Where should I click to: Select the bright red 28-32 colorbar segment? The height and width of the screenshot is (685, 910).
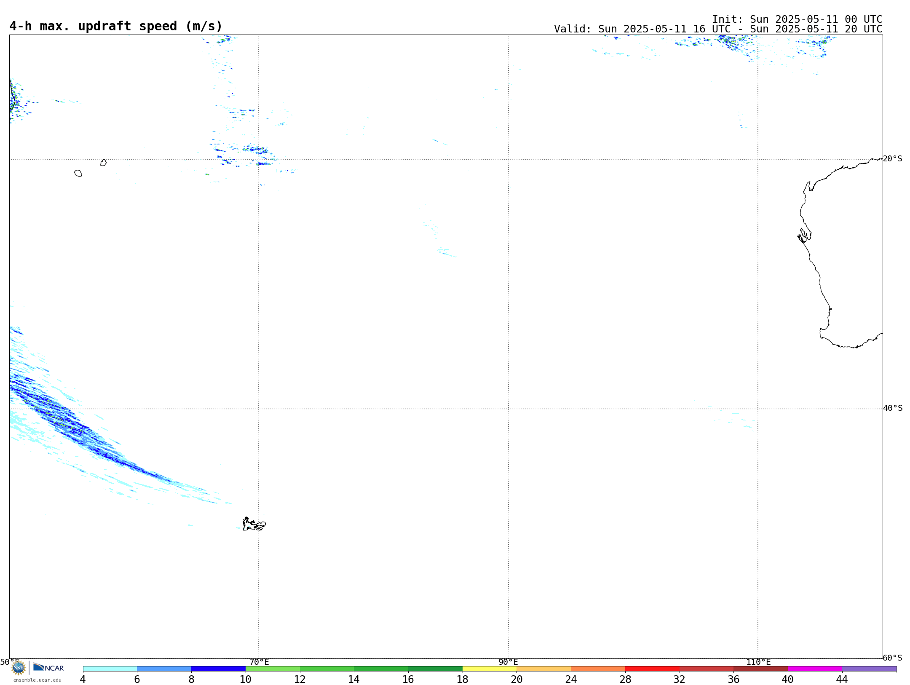(653, 669)
